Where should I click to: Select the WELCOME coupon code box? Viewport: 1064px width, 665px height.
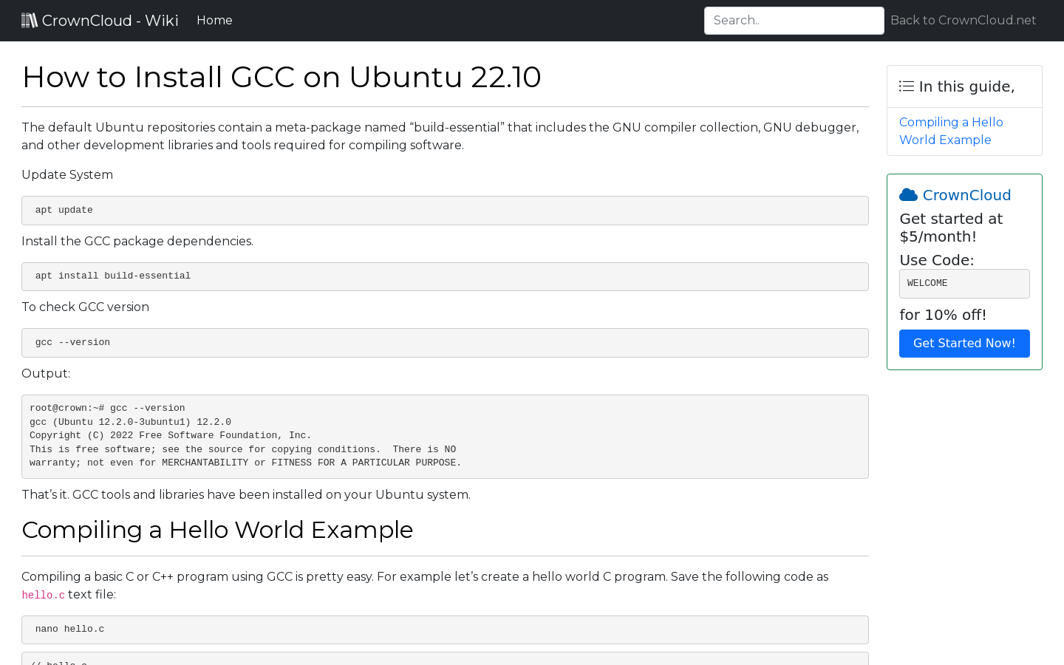(964, 283)
